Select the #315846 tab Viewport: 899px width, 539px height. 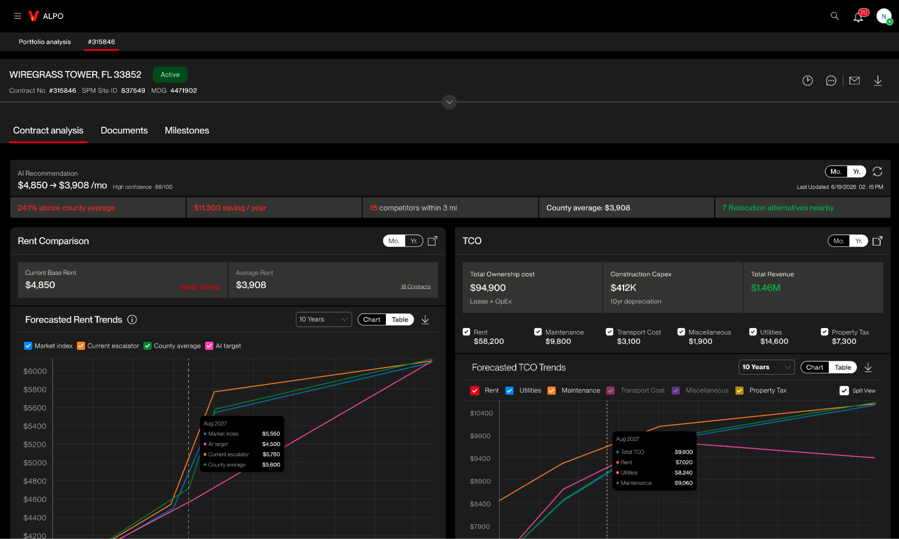tap(101, 41)
